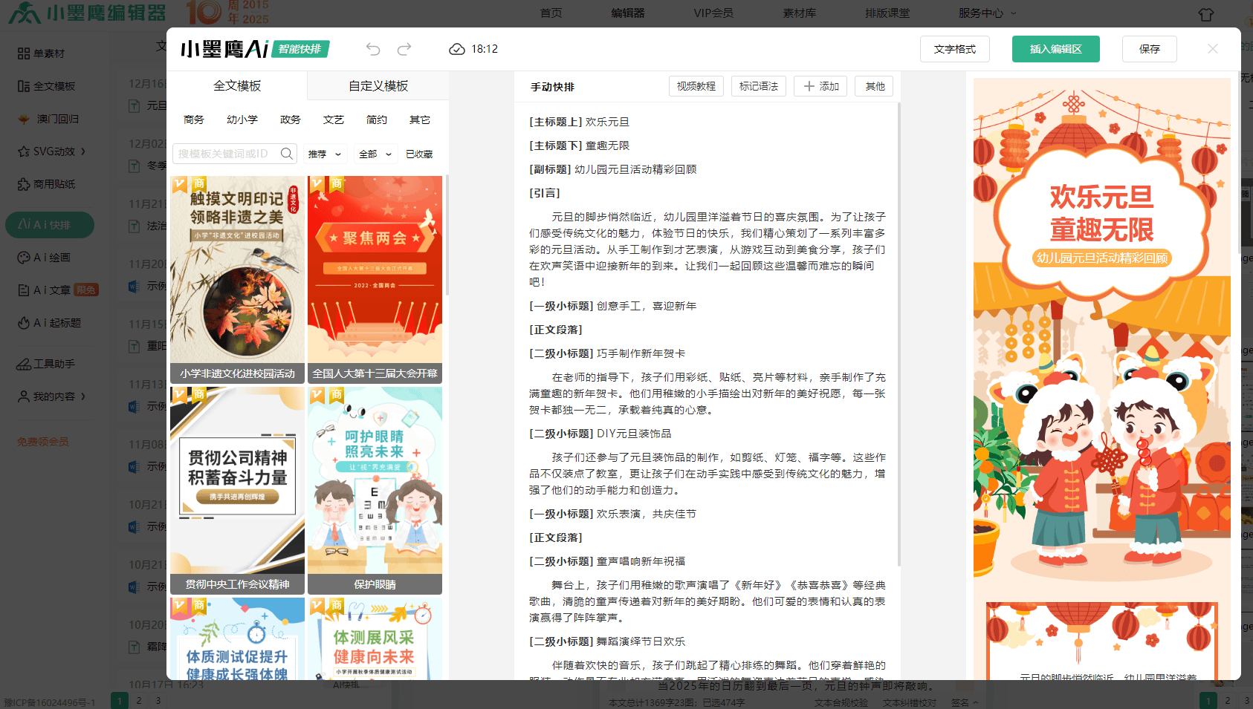Switch to the 全文模板 tab
1253x709 pixels.
[x=237, y=85]
